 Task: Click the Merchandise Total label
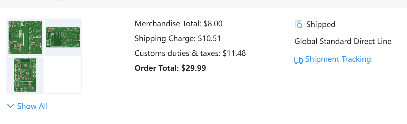coord(168,24)
